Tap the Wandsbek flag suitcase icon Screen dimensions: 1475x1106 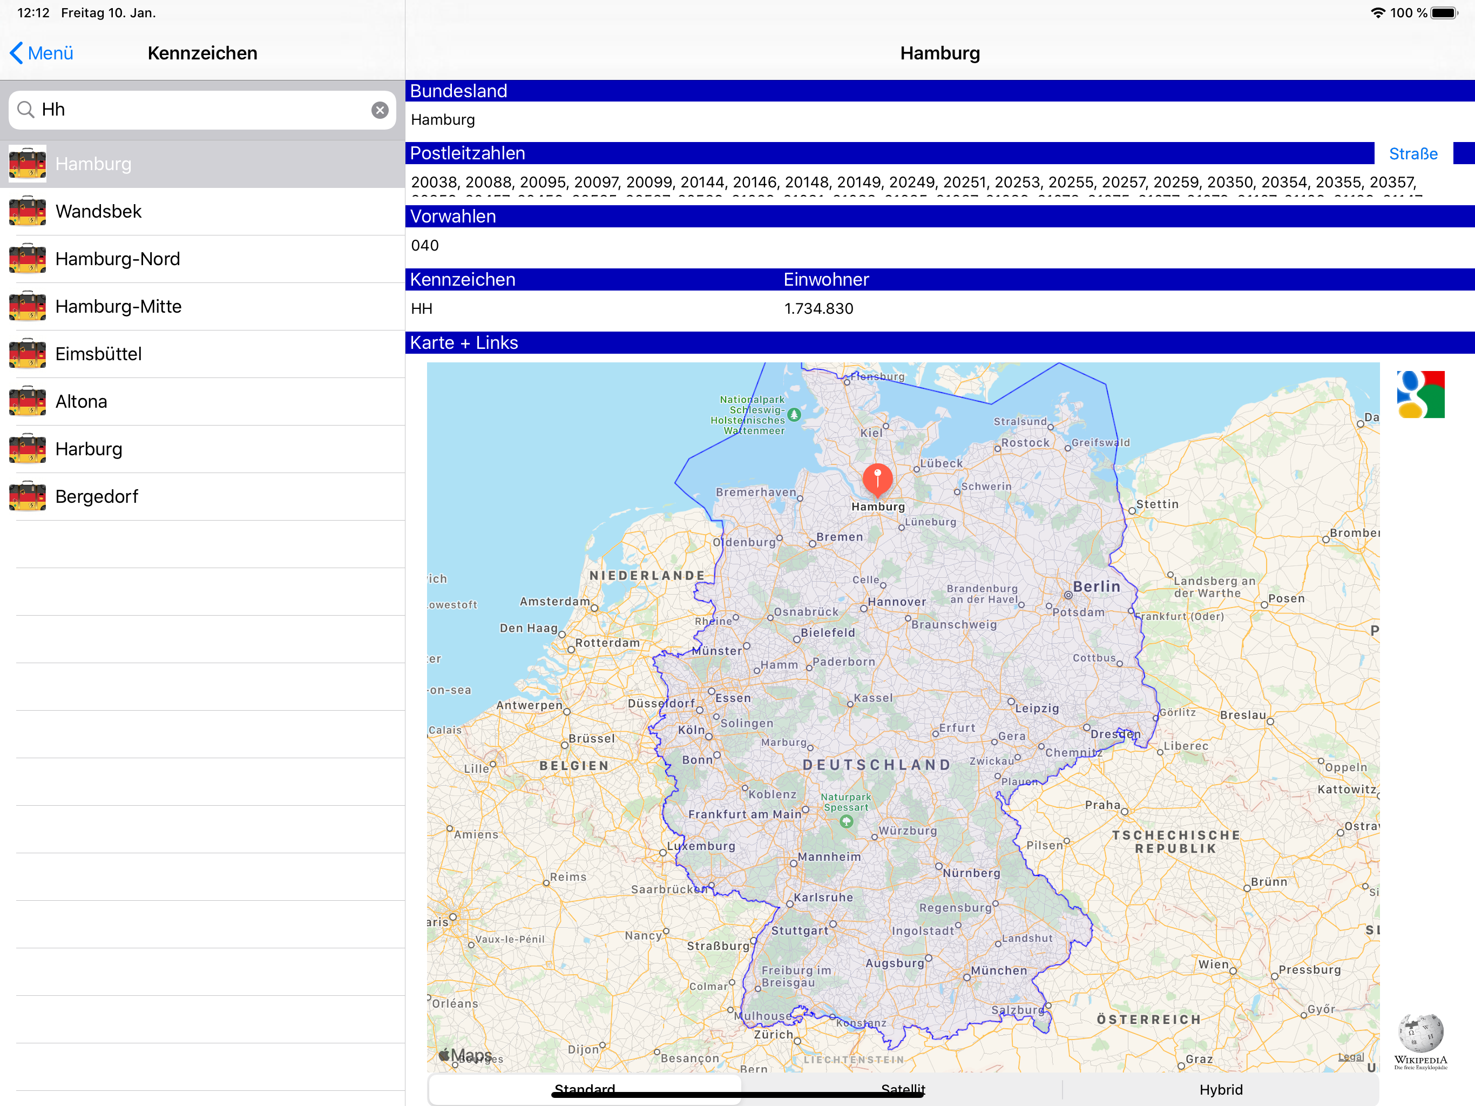pos(28,212)
